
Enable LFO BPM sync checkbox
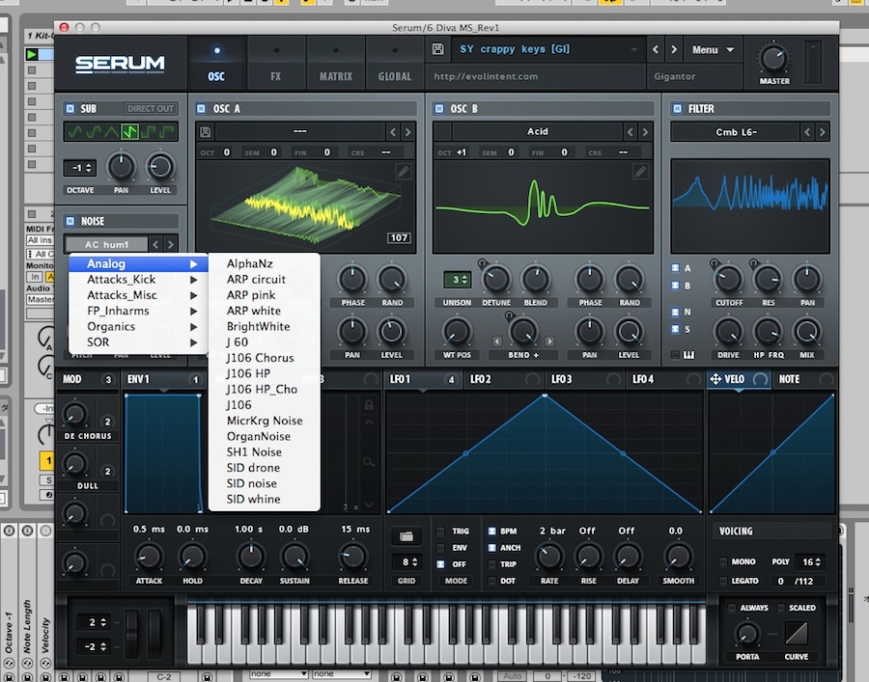pyautogui.click(x=491, y=531)
